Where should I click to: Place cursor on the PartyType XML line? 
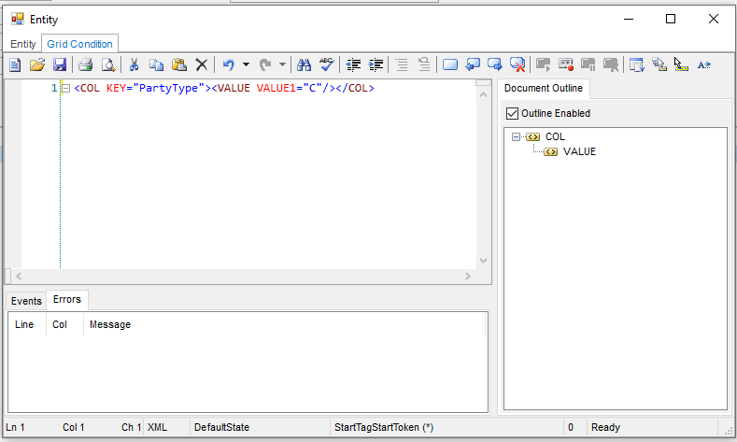click(224, 88)
